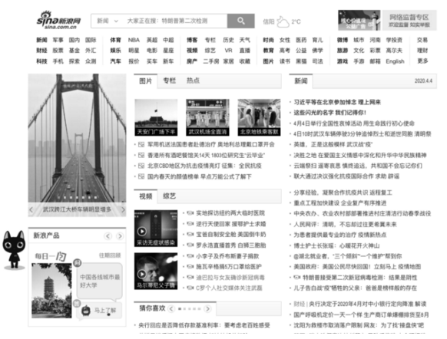Show previous slide of bridge photo carousel
The height and width of the screenshot is (339, 447).
[x=31, y=210]
